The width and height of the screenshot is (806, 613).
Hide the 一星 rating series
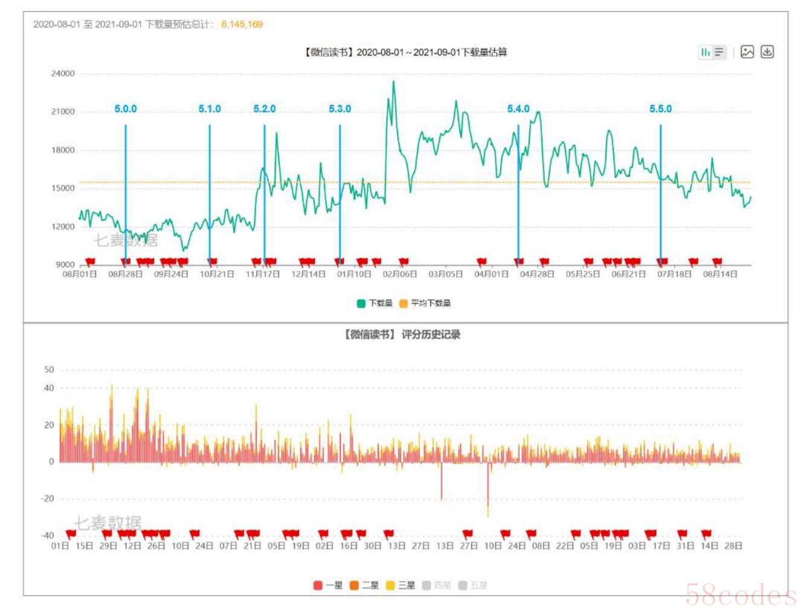328,585
